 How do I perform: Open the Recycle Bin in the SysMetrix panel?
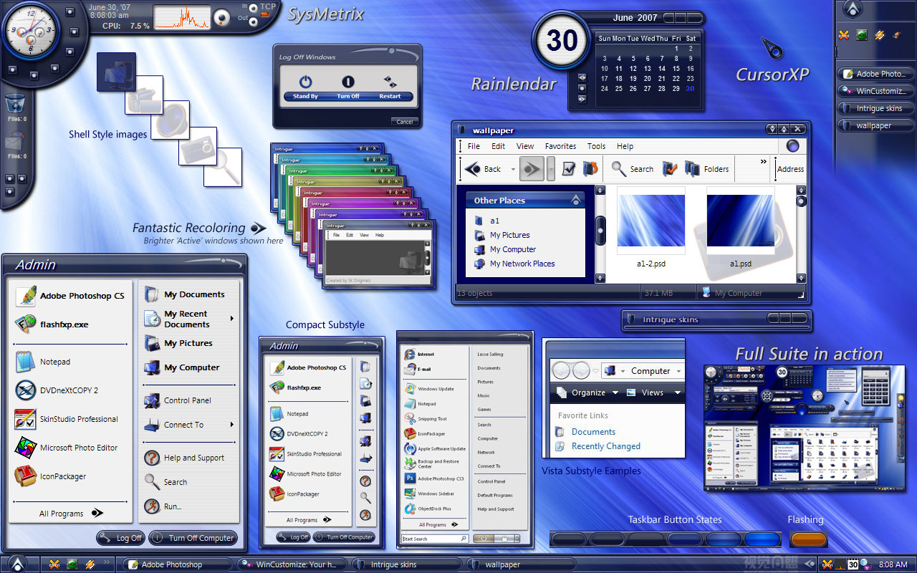16,105
